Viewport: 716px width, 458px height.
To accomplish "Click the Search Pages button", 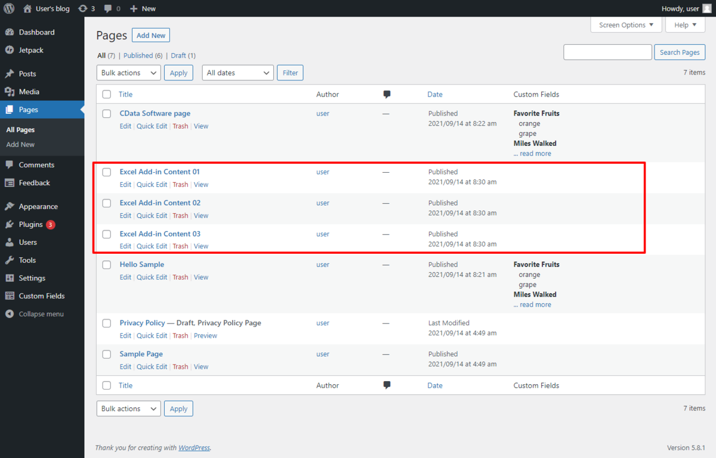I will point(680,52).
